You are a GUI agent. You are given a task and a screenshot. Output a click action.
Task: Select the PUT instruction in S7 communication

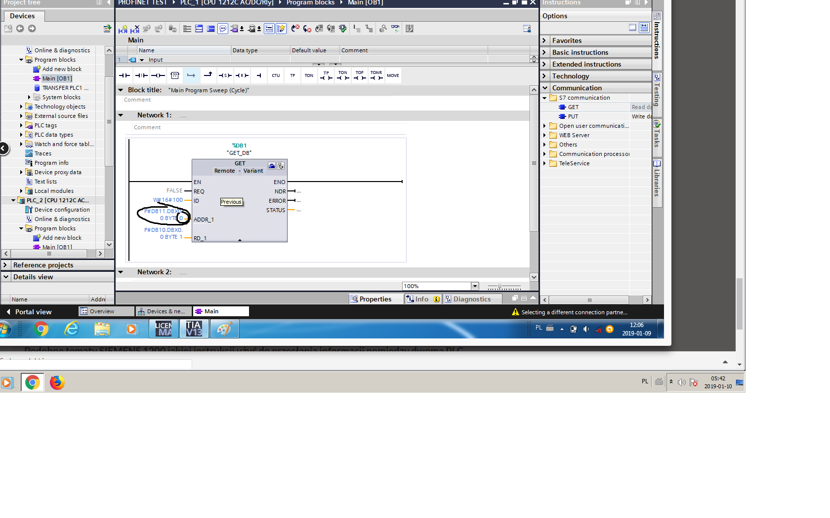coord(573,116)
